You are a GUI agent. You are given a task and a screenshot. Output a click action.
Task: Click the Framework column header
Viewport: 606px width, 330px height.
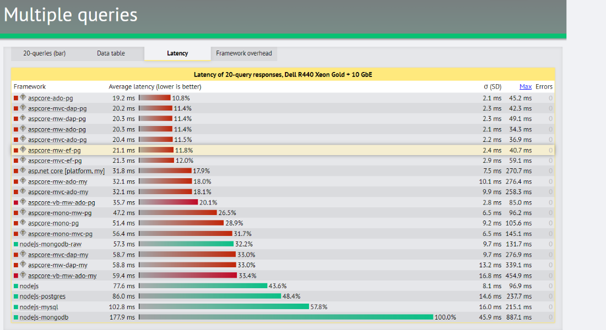point(30,86)
